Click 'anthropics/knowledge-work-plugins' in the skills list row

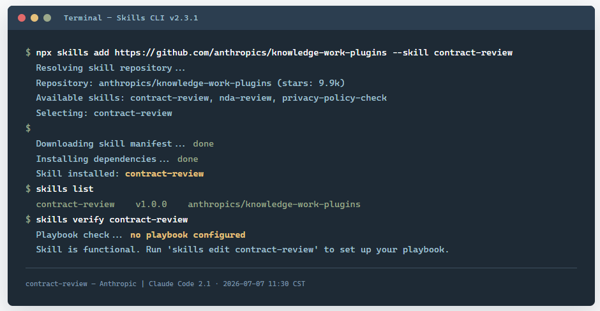(x=274, y=205)
